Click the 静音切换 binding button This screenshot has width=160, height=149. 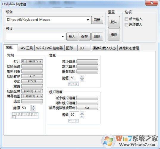(x=87, y=72)
